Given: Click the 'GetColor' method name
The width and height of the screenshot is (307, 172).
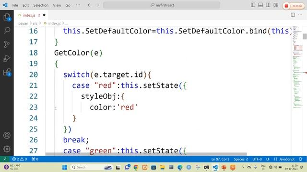Looking at the screenshot, I should coord(71,53).
